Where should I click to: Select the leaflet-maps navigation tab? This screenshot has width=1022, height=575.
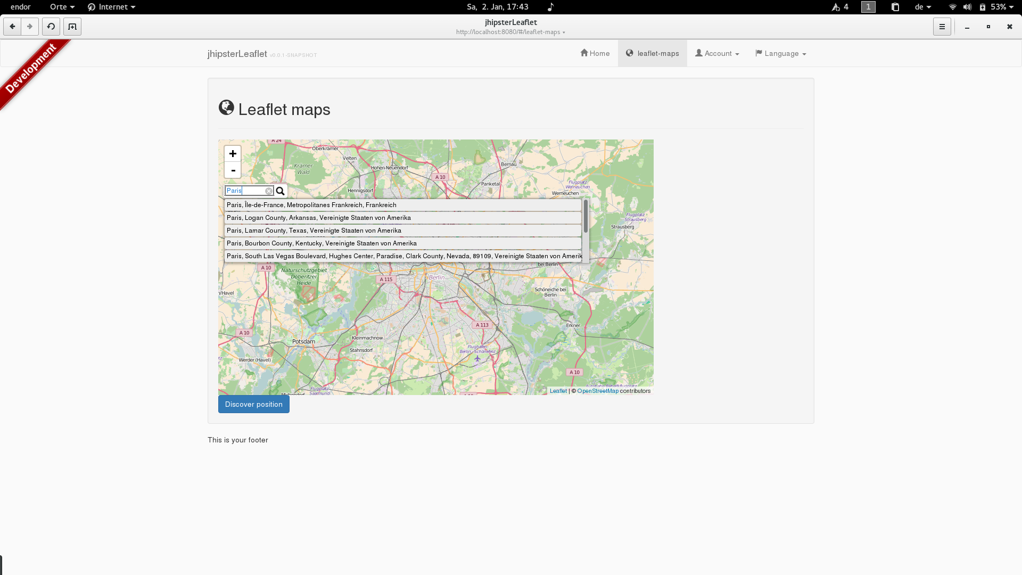[653, 54]
